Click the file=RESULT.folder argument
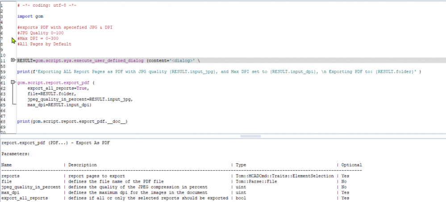 (x=52, y=94)
